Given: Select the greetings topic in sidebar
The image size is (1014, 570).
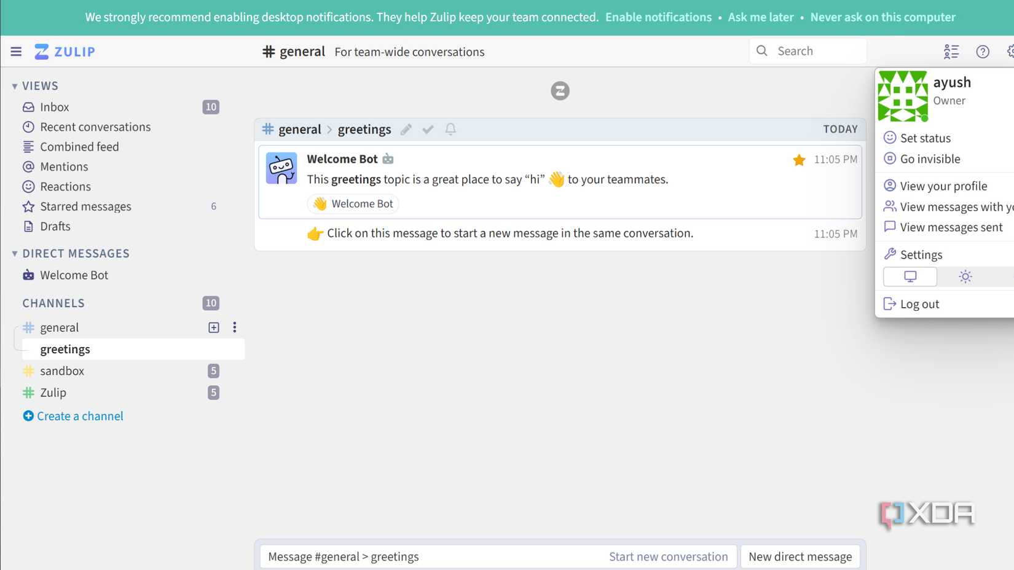Looking at the screenshot, I should [x=133, y=349].
